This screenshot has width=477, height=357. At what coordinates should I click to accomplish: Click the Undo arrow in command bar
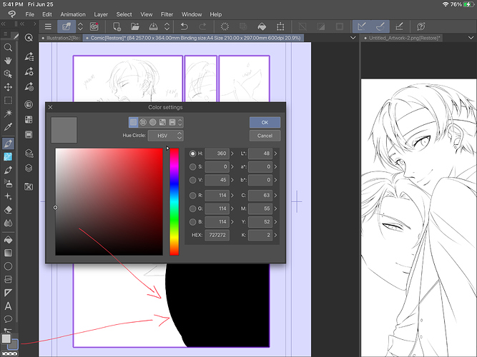[x=184, y=26]
